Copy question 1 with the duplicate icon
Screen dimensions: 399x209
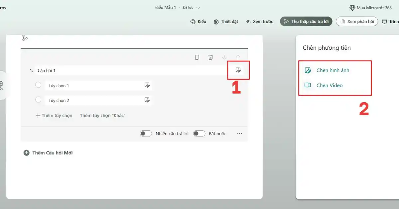tap(197, 57)
